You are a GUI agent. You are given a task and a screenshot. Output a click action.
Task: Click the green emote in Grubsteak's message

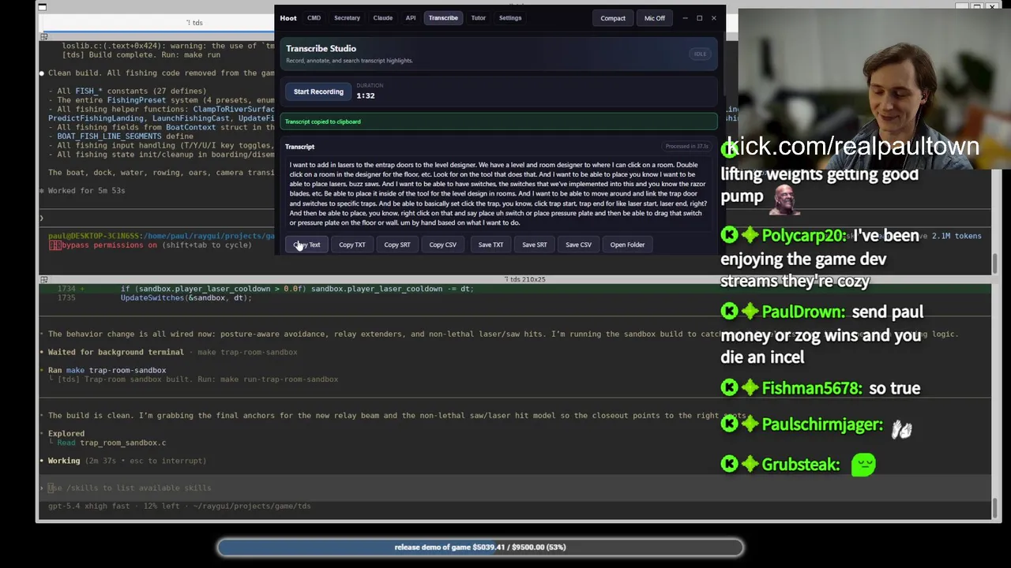pyautogui.click(x=863, y=464)
